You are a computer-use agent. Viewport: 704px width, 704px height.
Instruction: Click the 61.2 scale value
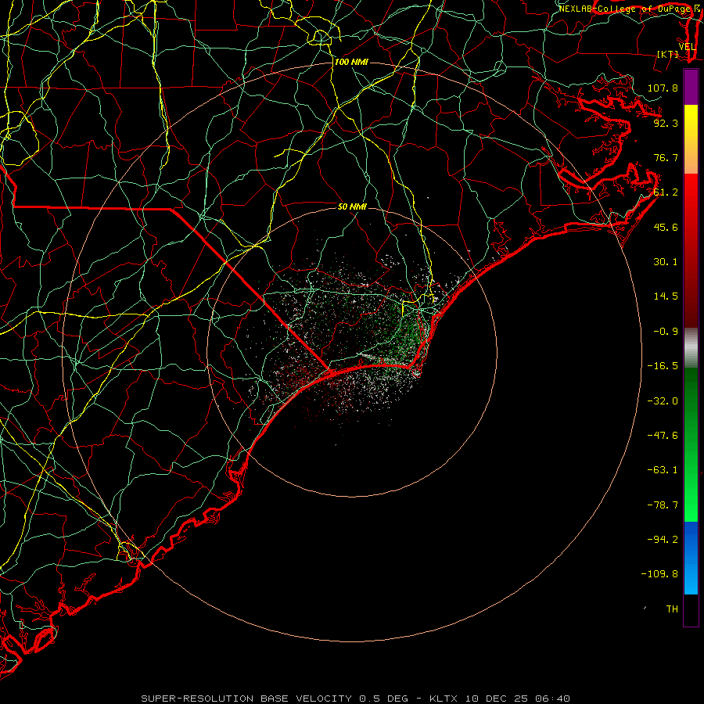[x=666, y=192]
